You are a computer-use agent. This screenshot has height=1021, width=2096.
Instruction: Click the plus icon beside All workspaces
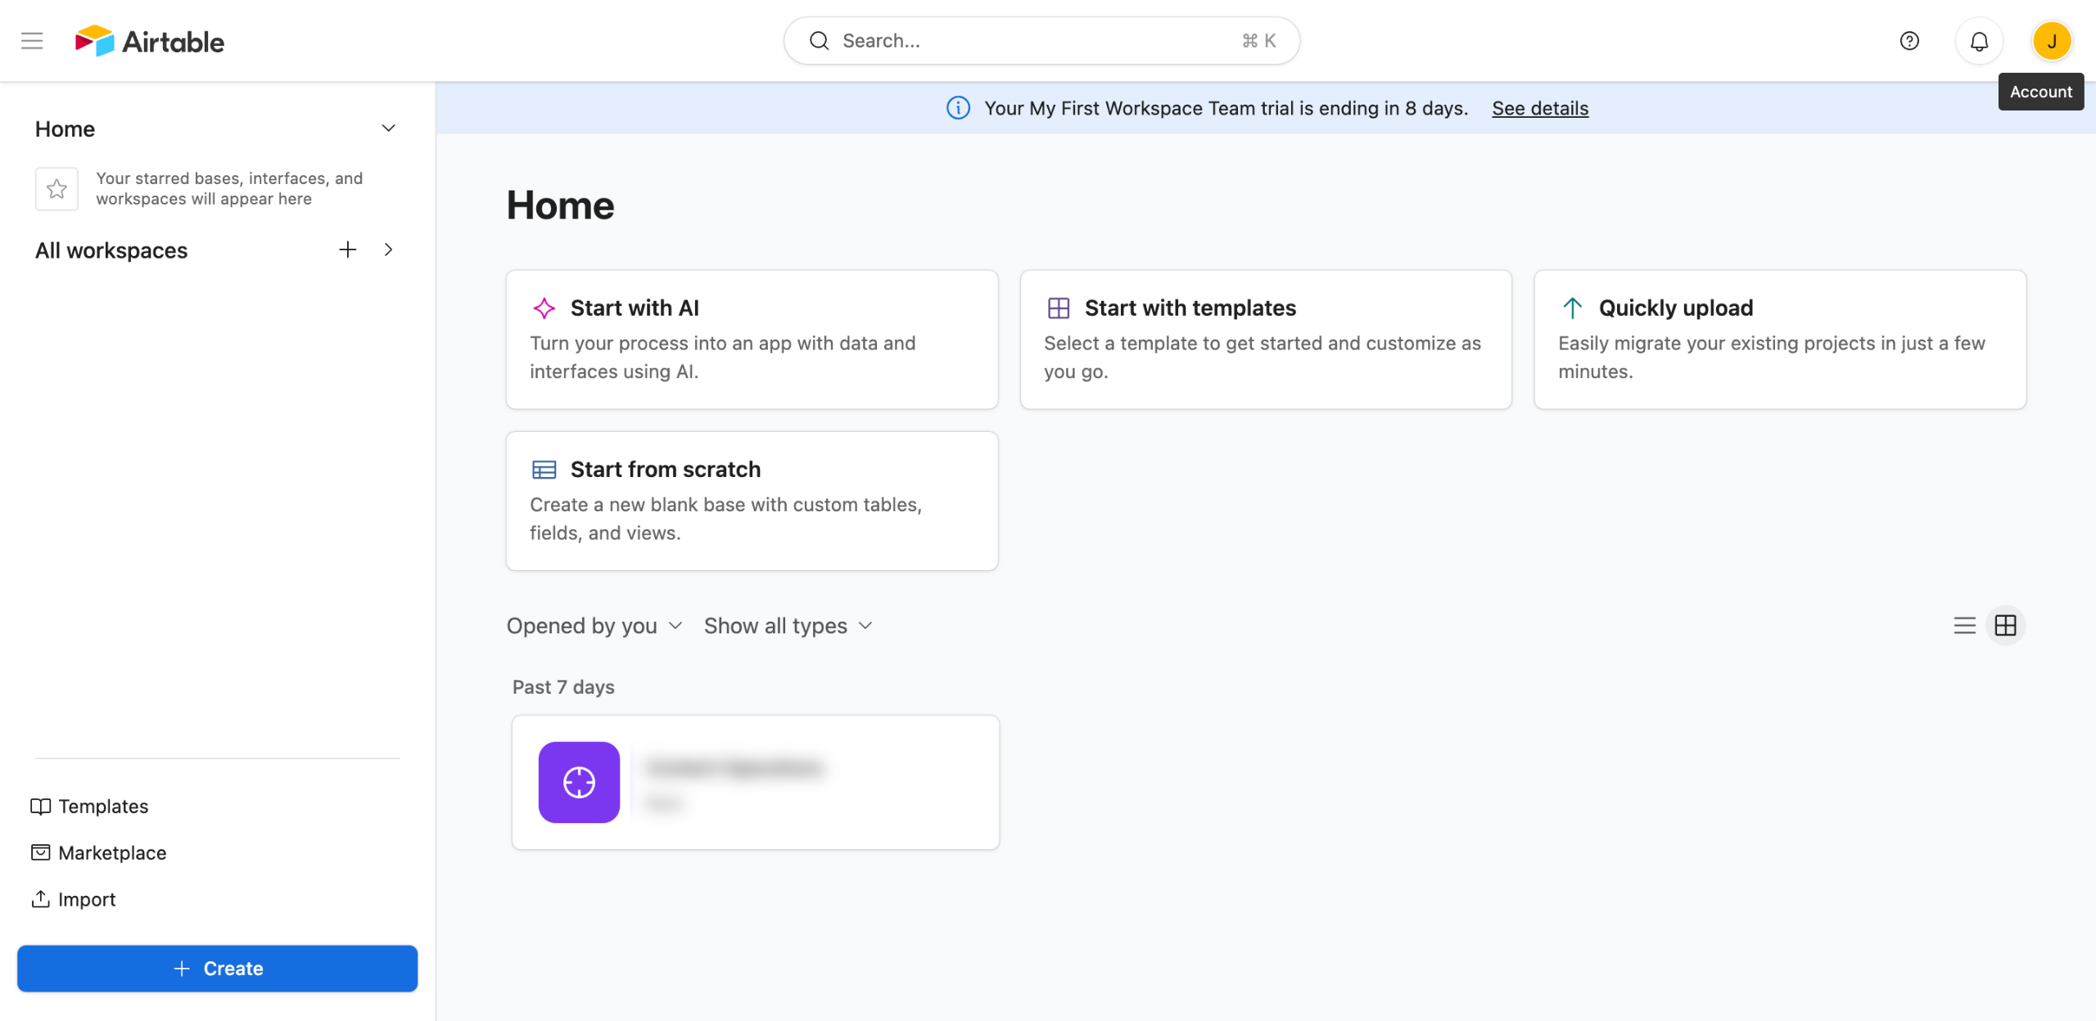[347, 250]
